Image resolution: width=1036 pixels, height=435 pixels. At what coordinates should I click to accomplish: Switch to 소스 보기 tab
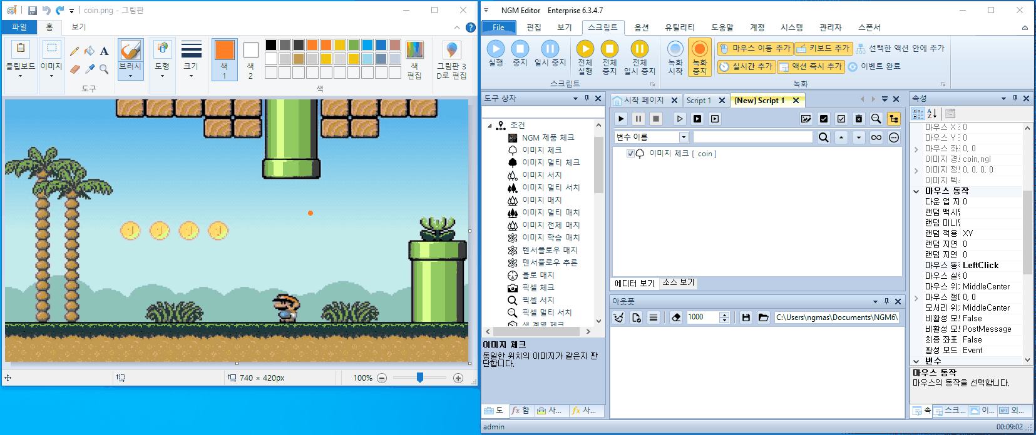pos(679,282)
